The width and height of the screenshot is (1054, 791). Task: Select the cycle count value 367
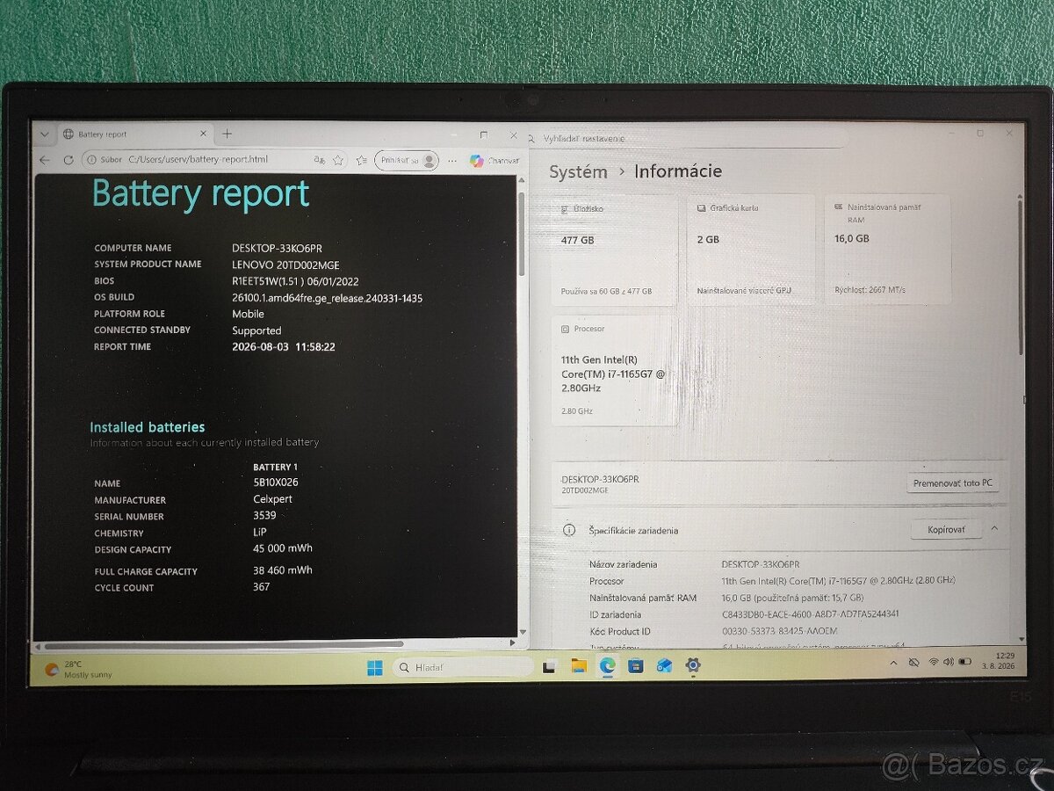[x=262, y=587]
